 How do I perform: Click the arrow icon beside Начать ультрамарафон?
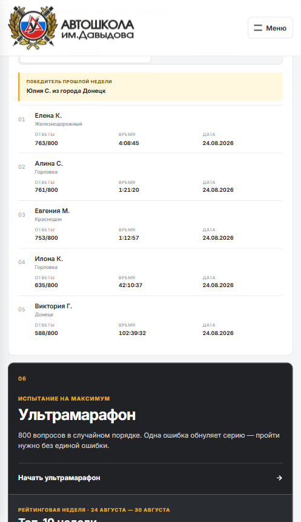279,478
